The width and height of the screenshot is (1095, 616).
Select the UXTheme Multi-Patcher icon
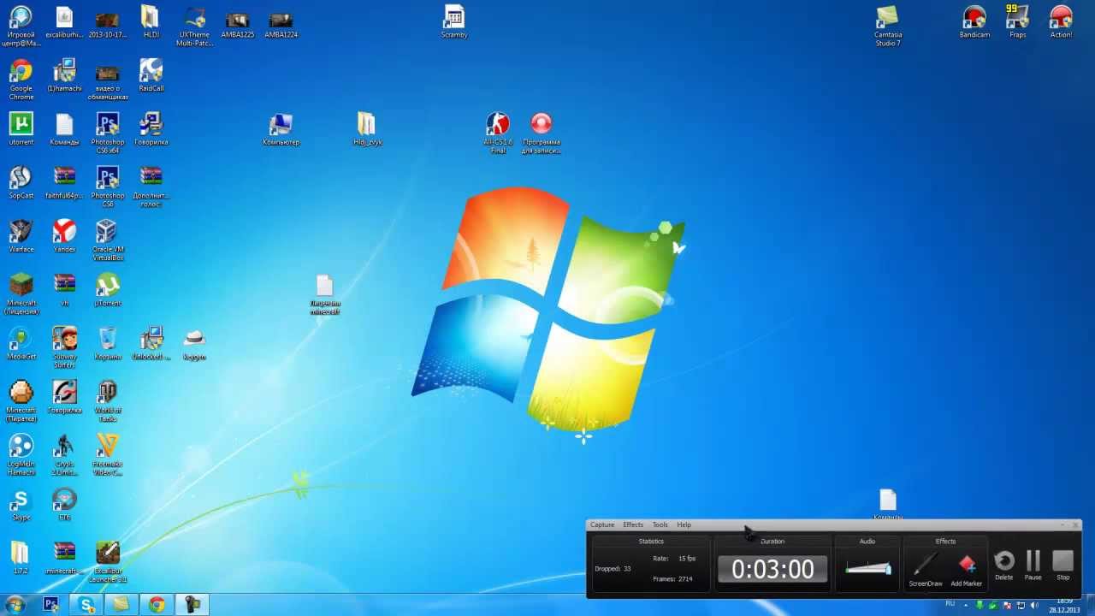pyautogui.click(x=194, y=26)
